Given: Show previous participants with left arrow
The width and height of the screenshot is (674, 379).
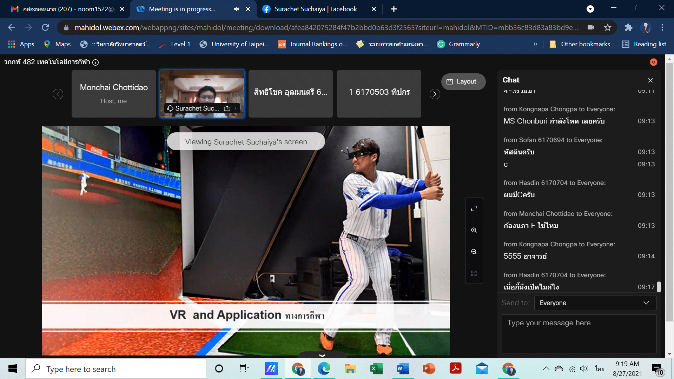Looking at the screenshot, I should (x=58, y=94).
